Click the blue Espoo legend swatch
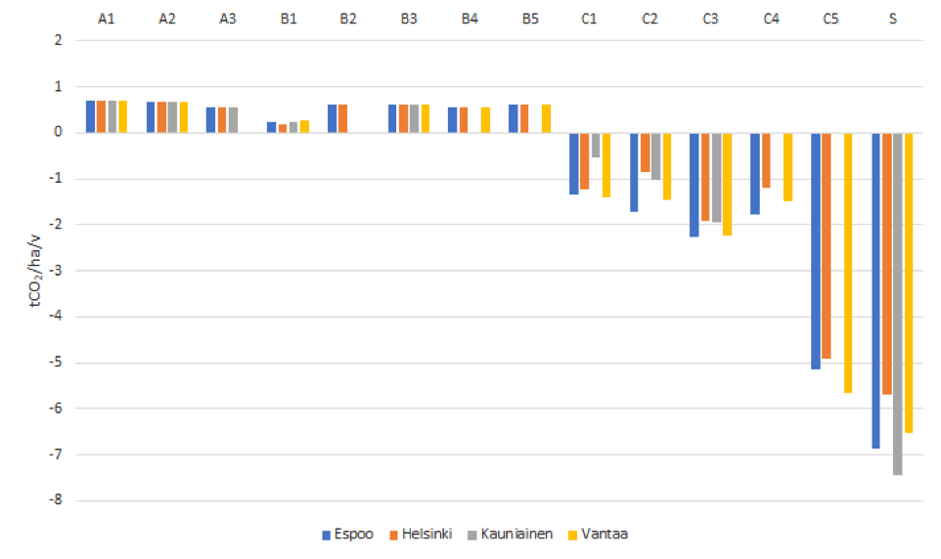 coord(328,535)
